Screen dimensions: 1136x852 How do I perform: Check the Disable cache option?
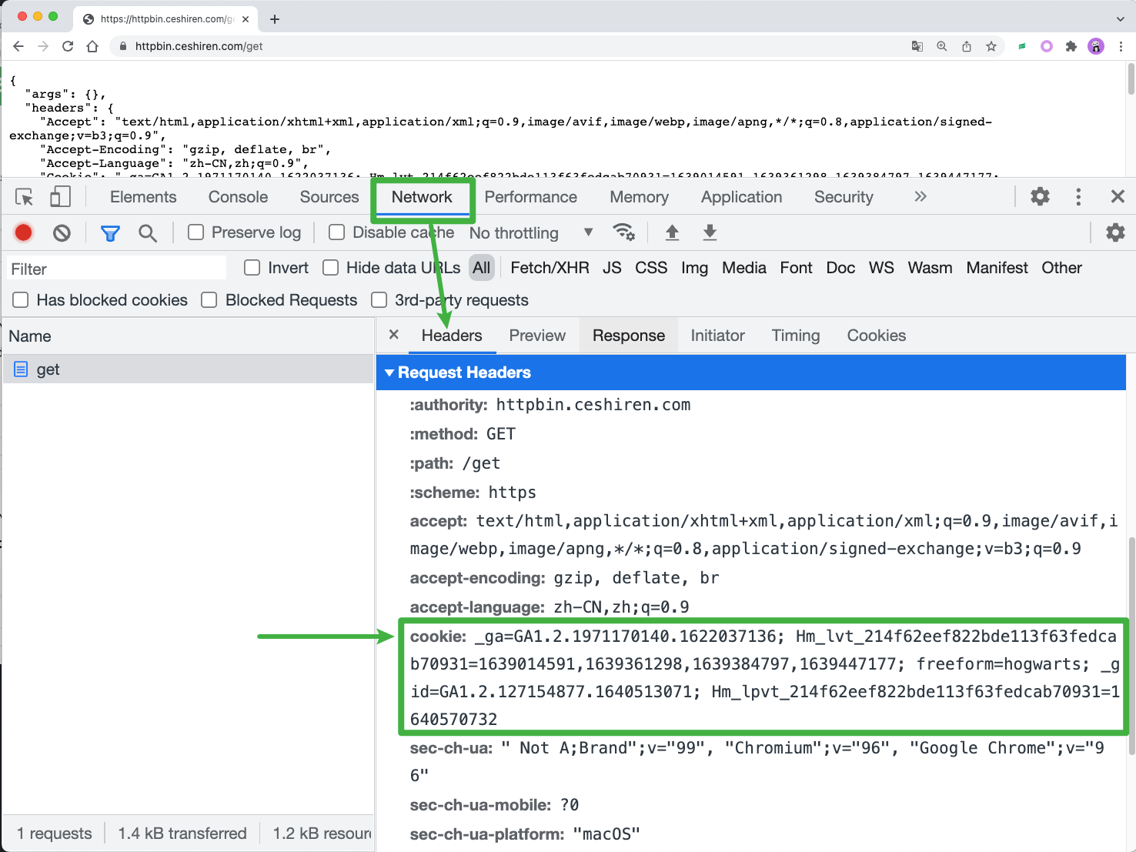click(337, 232)
